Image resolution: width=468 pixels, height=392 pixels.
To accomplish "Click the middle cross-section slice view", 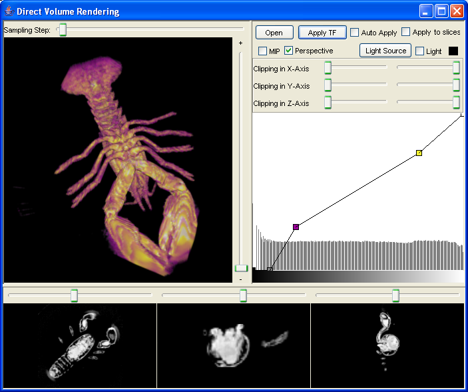I will (x=234, y=345).
